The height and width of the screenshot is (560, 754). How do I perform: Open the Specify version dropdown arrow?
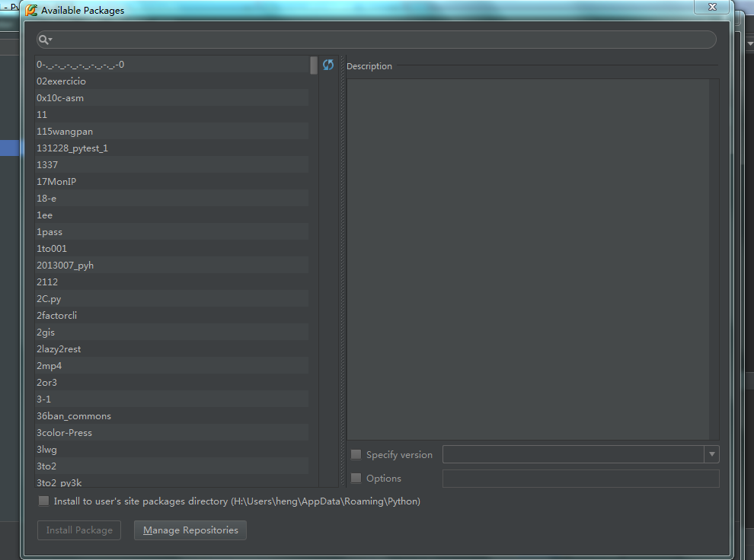pyautogui.click(x=711, y=454)
